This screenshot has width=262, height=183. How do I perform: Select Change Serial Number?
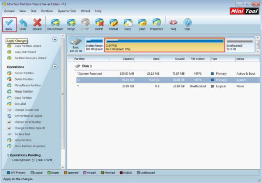click(x=24, y=122)
